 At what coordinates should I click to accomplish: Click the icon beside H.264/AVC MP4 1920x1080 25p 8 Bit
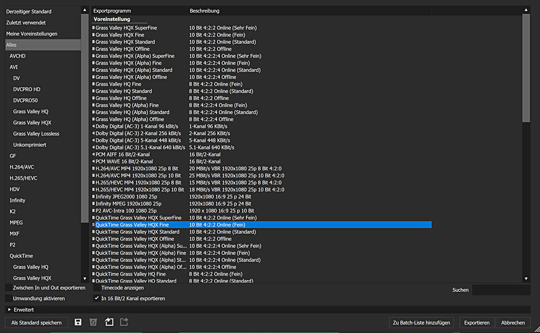click(94, 168)
